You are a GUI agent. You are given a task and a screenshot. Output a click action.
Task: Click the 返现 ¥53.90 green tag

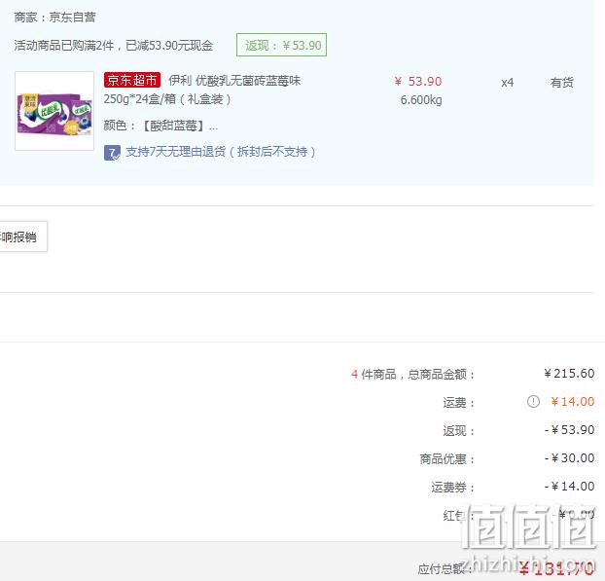coord(282,45)
